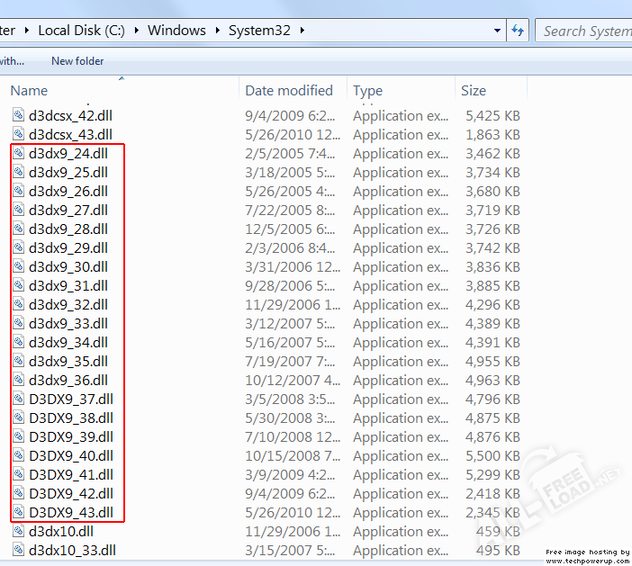Viewport: 632px width, 566px height.
Task: Click the d3dx9_24.dll file icon
Action: pos(19,153)
